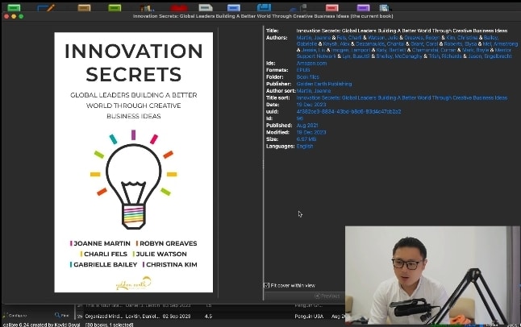Click the uuid value link
This screenshot has height=327, width=521.
click(x=348, y=111)
